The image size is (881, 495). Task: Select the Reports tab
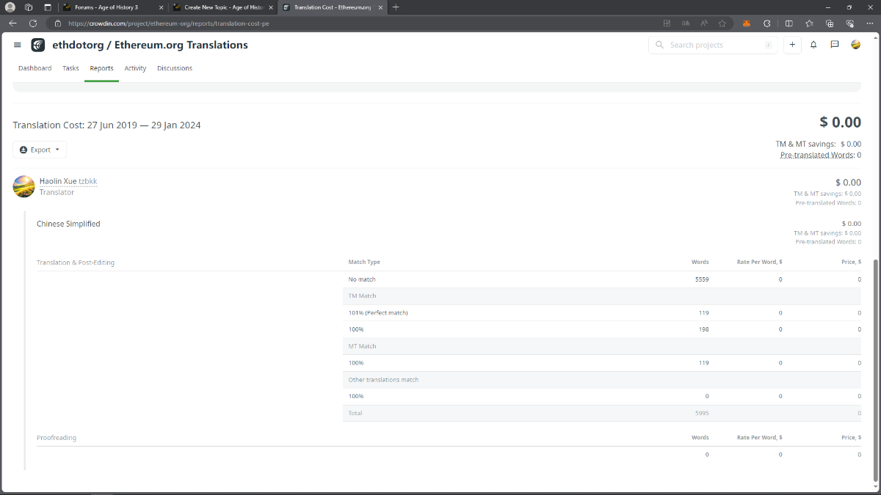click(101, 68)
